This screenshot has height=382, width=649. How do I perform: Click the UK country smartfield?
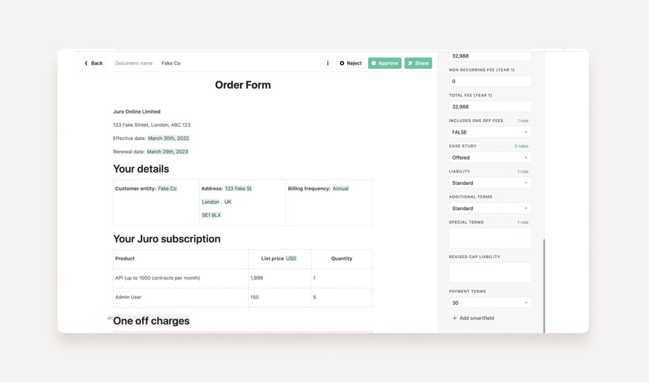click(228, 202)
